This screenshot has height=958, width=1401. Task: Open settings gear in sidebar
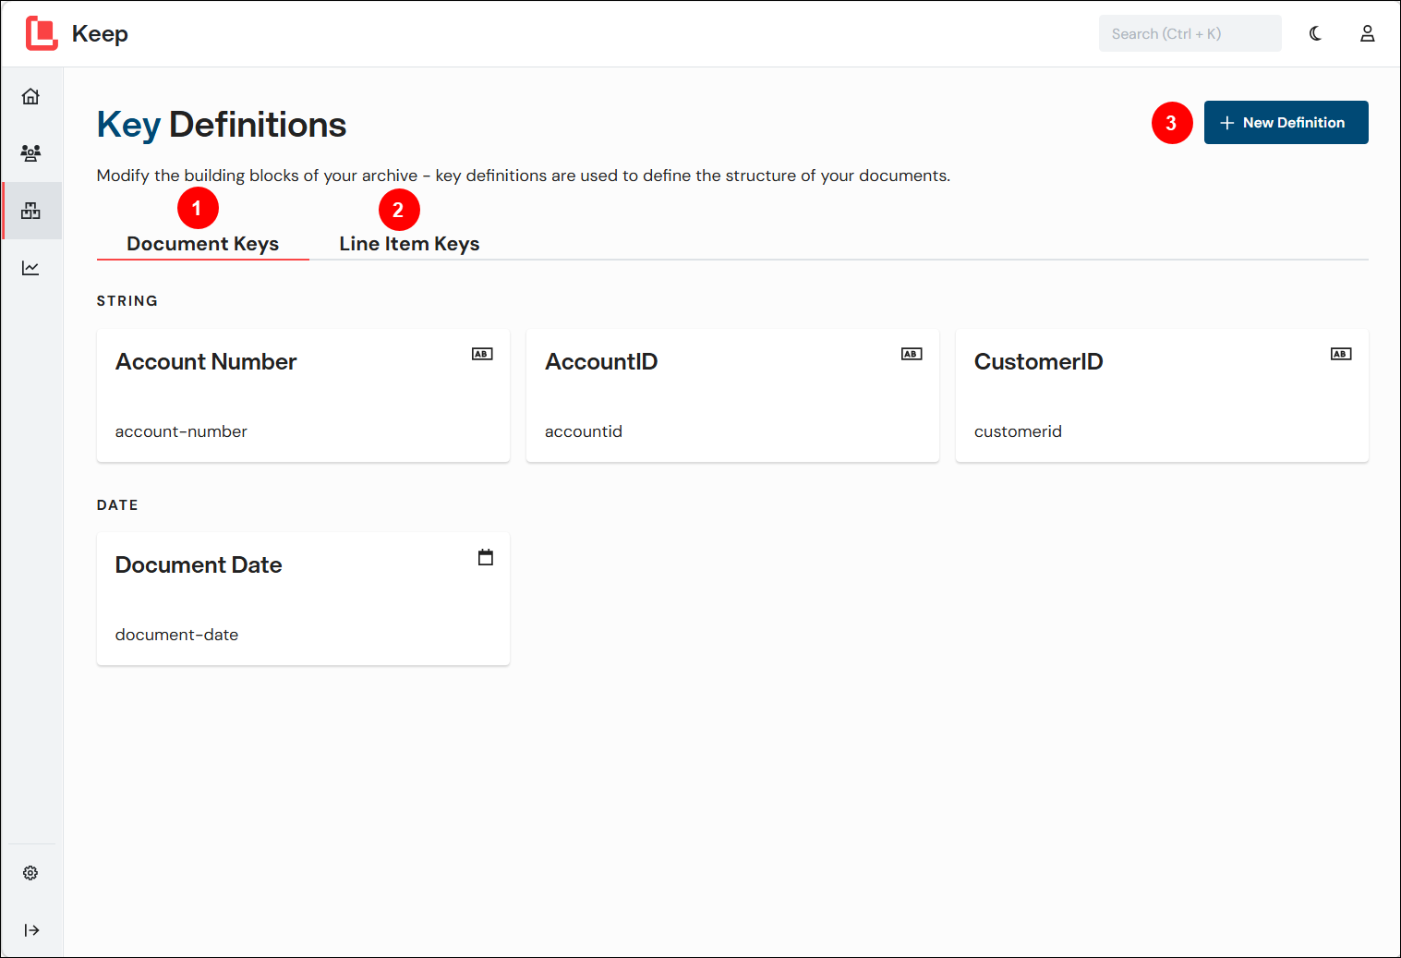click(30, 873)
